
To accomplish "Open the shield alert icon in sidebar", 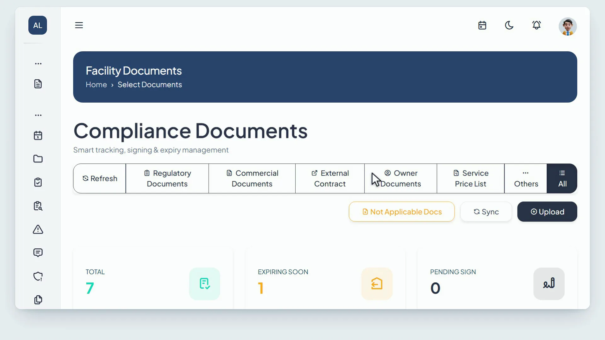I will [38, 276].
